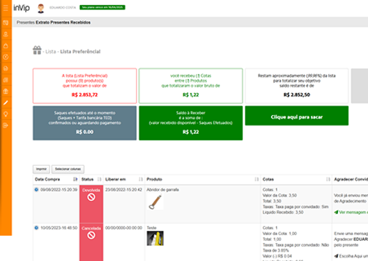368x261 pixels.
Task: Open the gift box sidebar icon
Action: click(x=6, y=91)
